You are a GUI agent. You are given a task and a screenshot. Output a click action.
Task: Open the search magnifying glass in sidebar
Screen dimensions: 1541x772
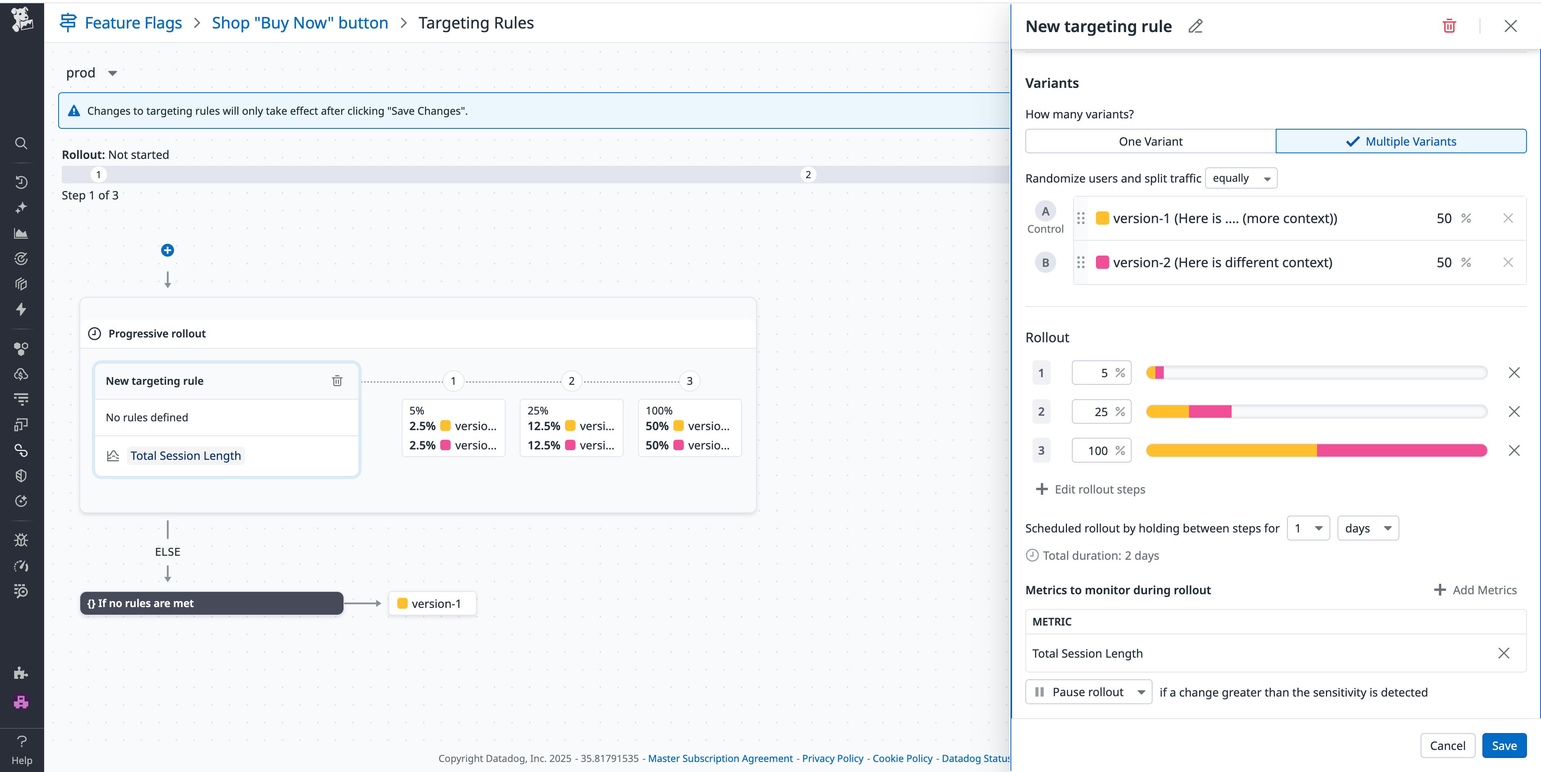(x=22, y=144)
